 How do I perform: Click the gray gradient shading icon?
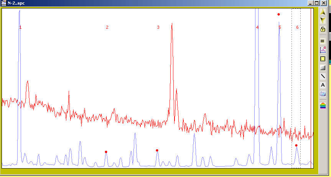[323, 67]
